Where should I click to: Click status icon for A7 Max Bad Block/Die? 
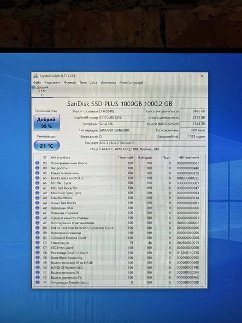pyautogui.click(x=37, y=188)
